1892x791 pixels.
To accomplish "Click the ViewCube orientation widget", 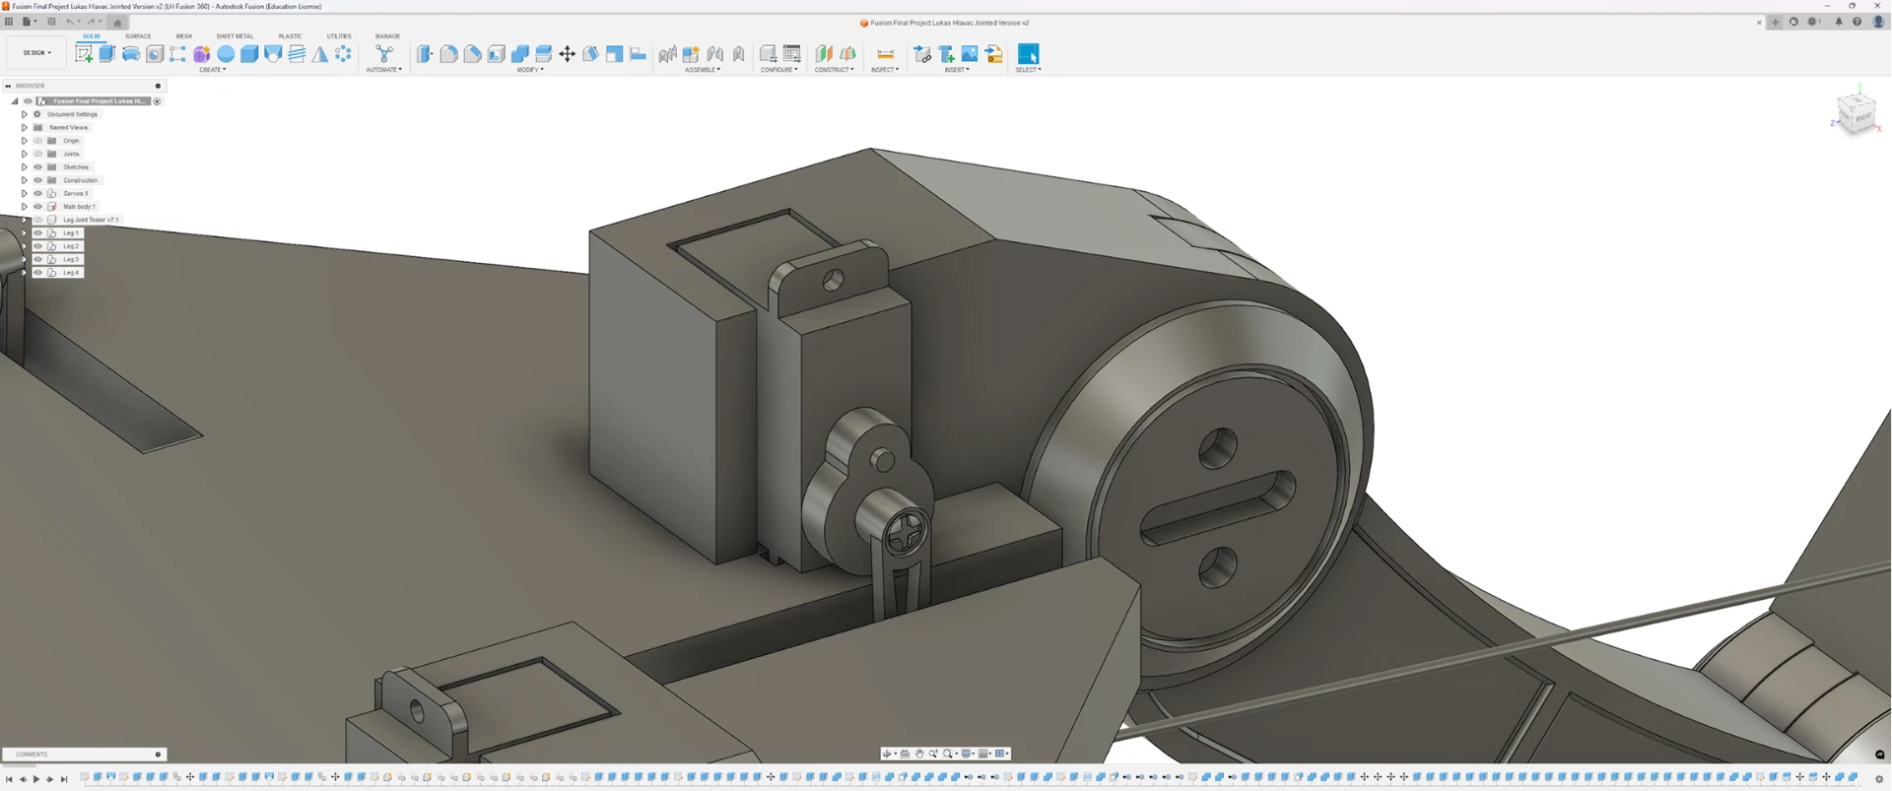I will pos(1858,113).
